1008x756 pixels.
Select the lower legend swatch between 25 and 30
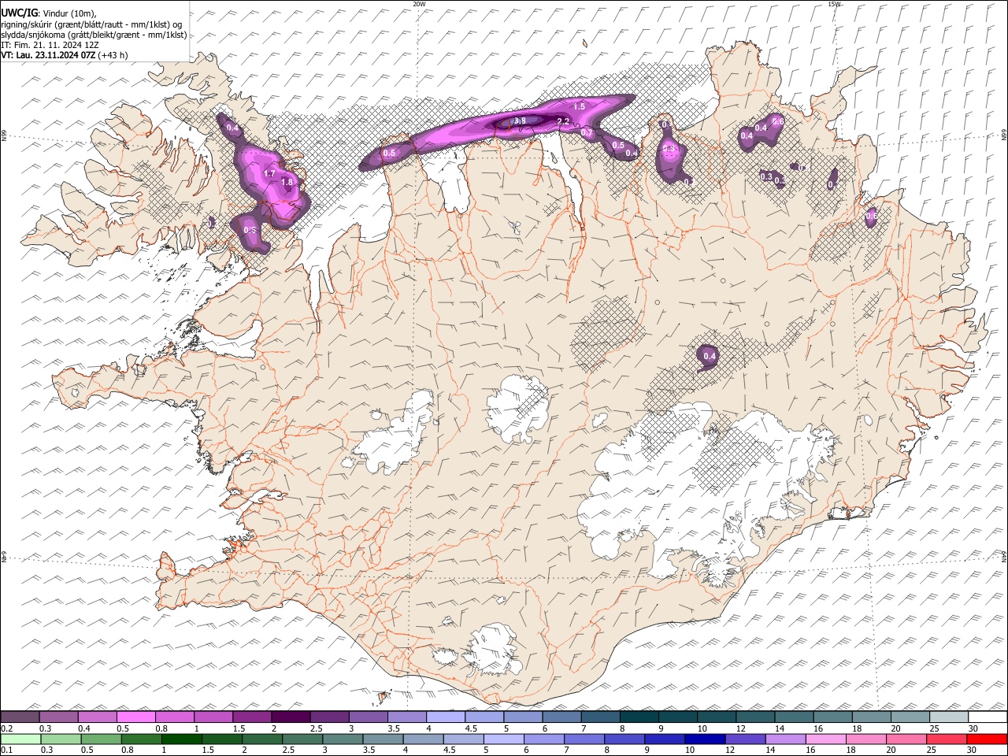point(947,739)
